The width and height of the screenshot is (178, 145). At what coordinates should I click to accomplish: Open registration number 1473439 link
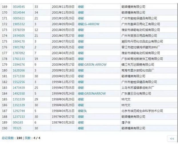[19, 88]
